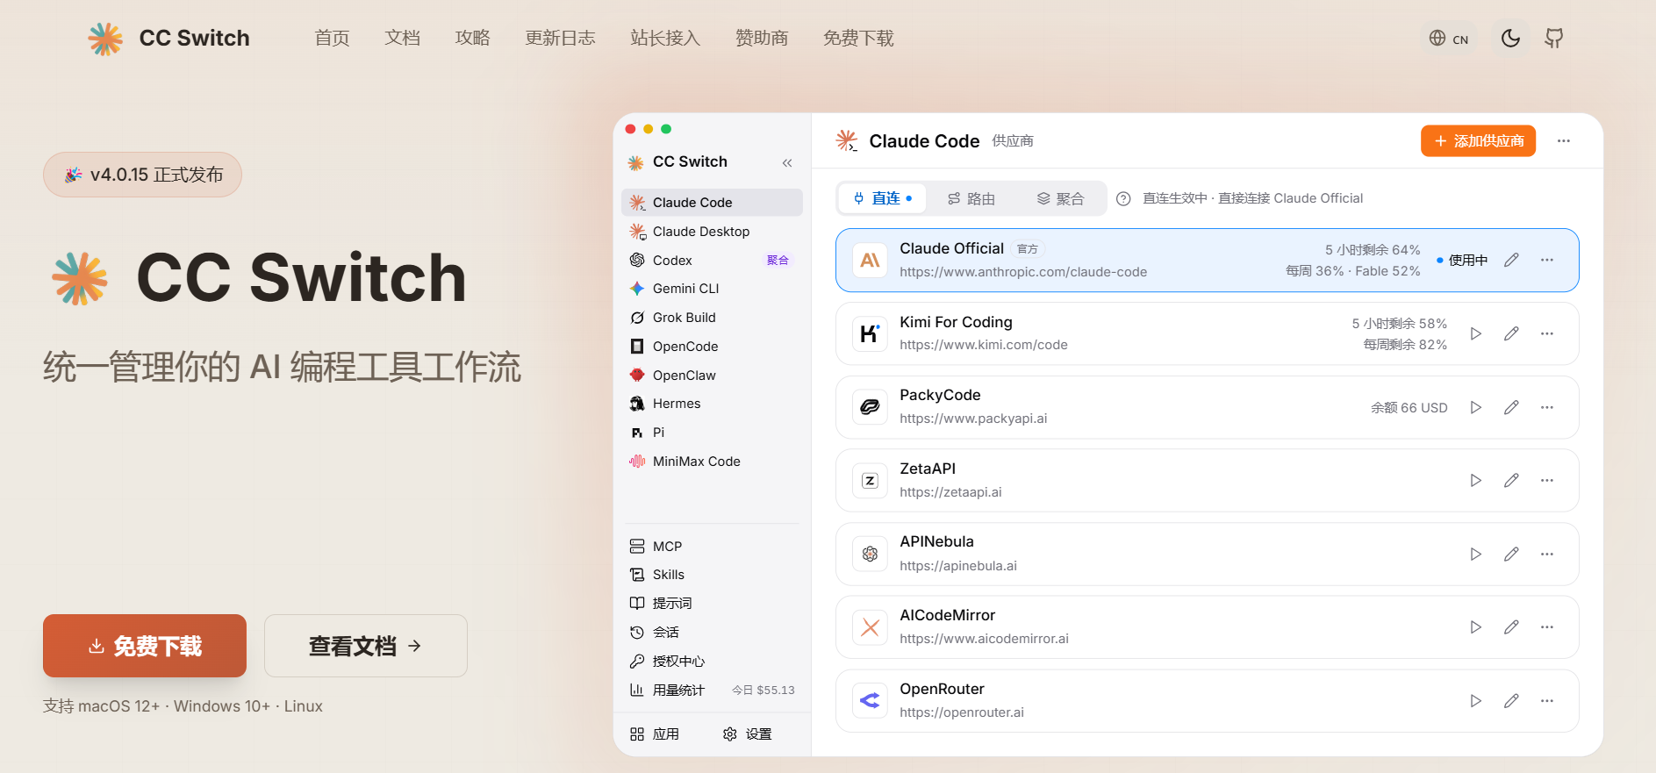Edit the ZetaAPI provider

click(1511, 480)
